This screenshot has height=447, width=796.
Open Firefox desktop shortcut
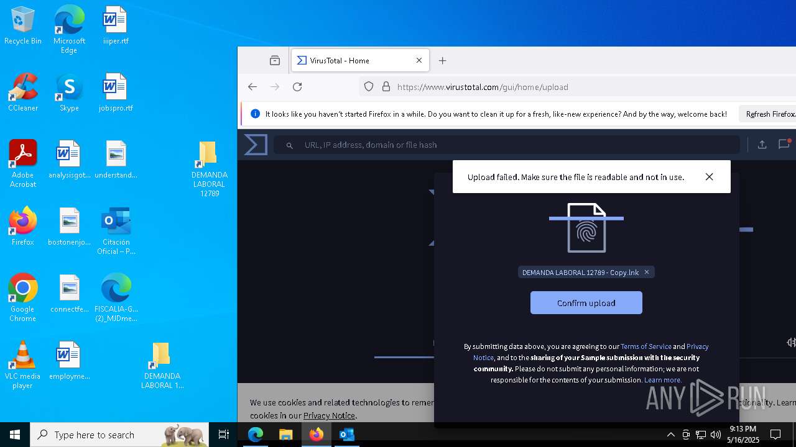pyautogui.click(x=23, y=227)
